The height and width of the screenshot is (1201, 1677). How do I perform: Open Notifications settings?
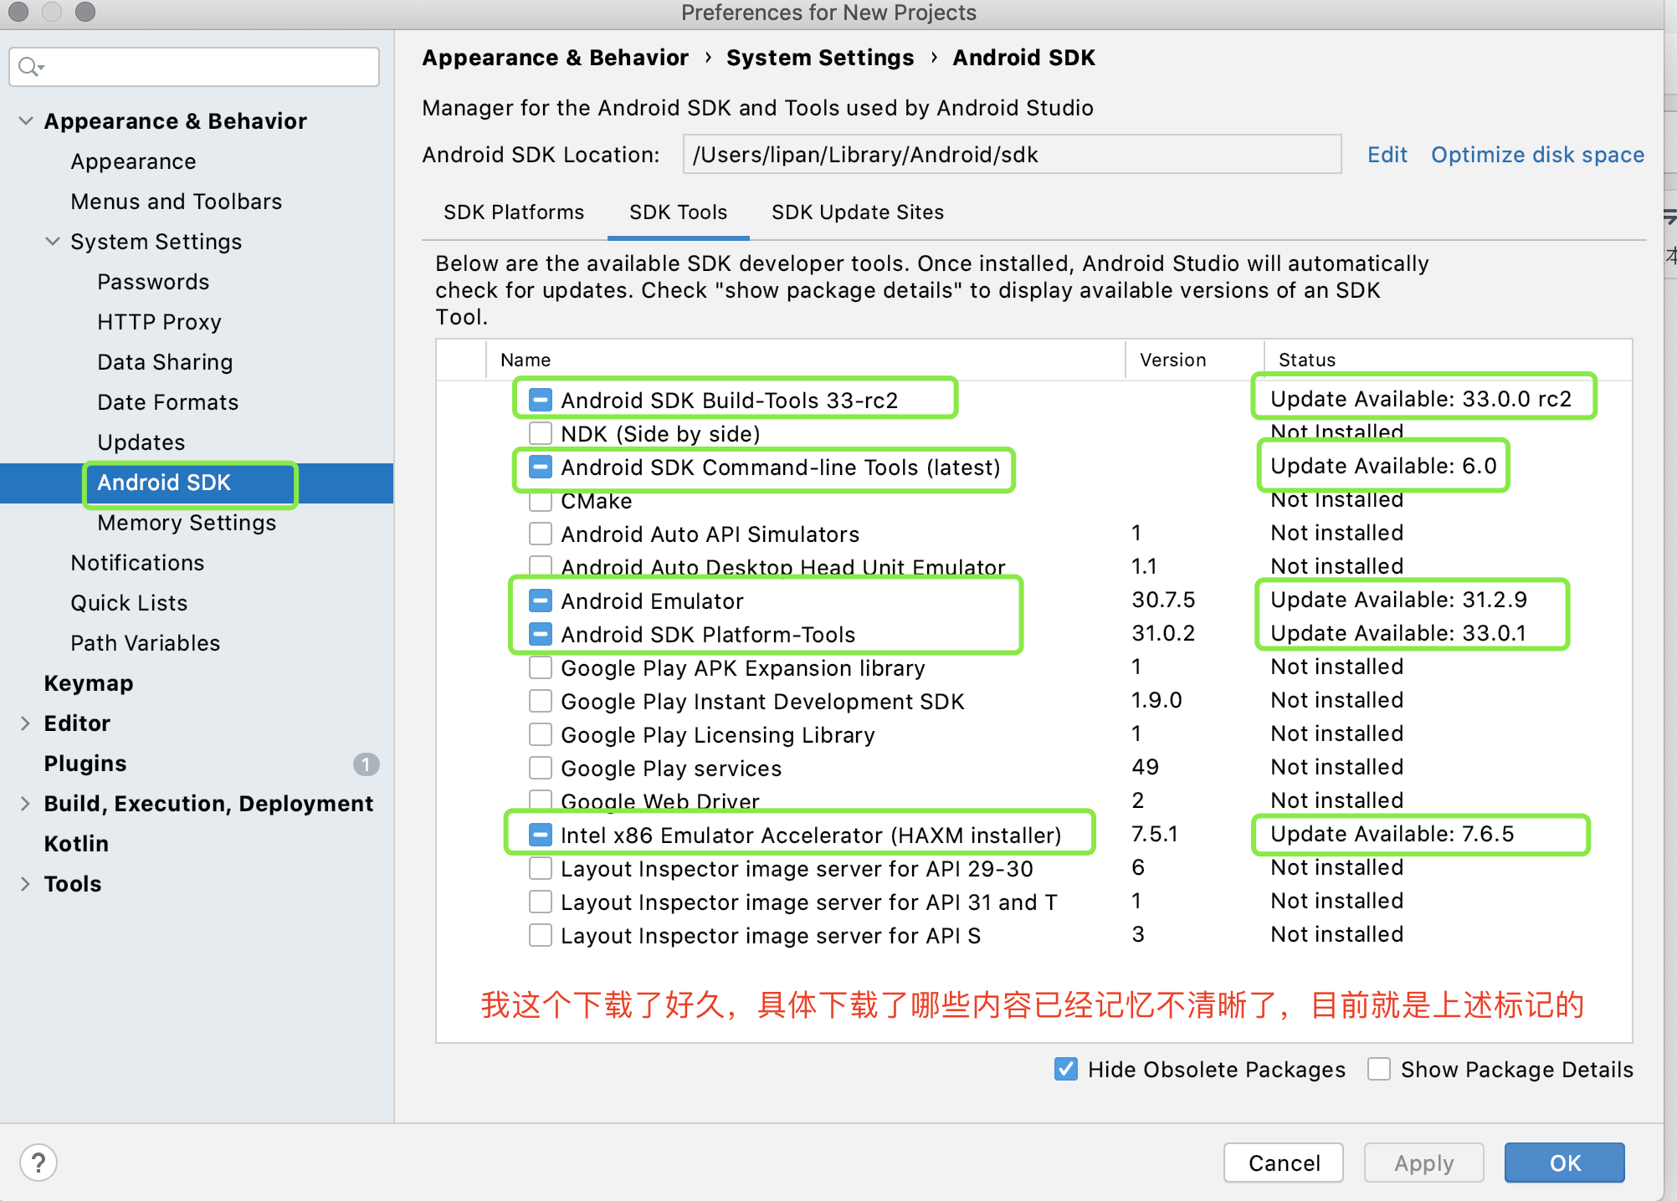[x=137, y=563]
